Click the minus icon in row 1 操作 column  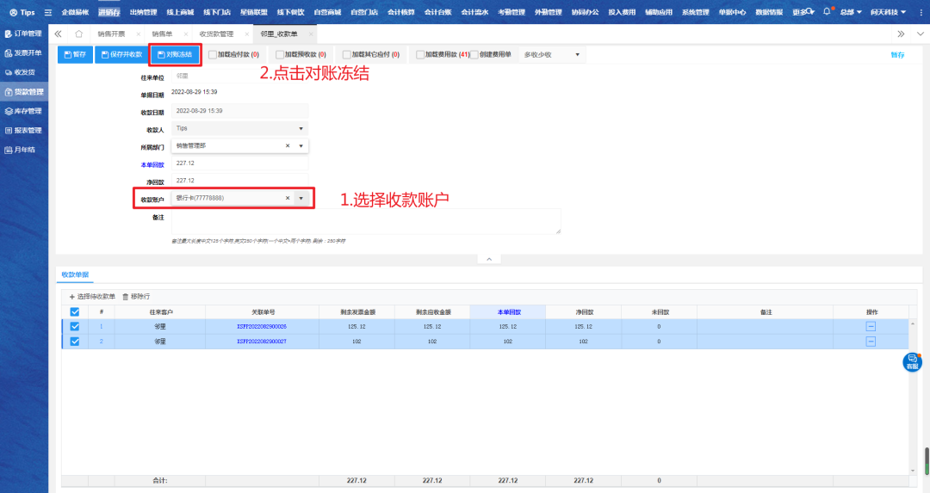[871, 327]
